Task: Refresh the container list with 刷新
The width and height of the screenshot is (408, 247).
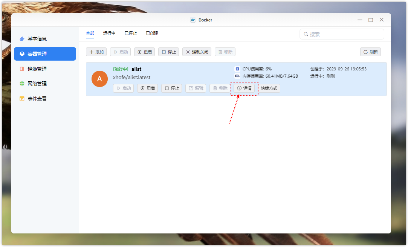Action: coord(370,52)
